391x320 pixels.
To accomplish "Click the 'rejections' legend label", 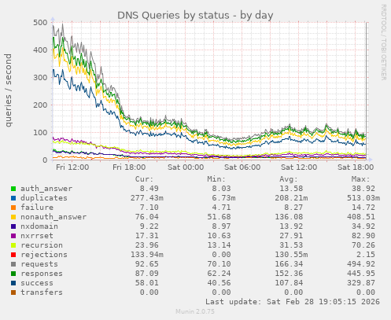I will pos(44,255).
